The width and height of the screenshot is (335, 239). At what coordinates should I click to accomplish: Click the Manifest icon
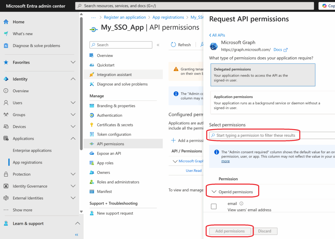point(92,191)
